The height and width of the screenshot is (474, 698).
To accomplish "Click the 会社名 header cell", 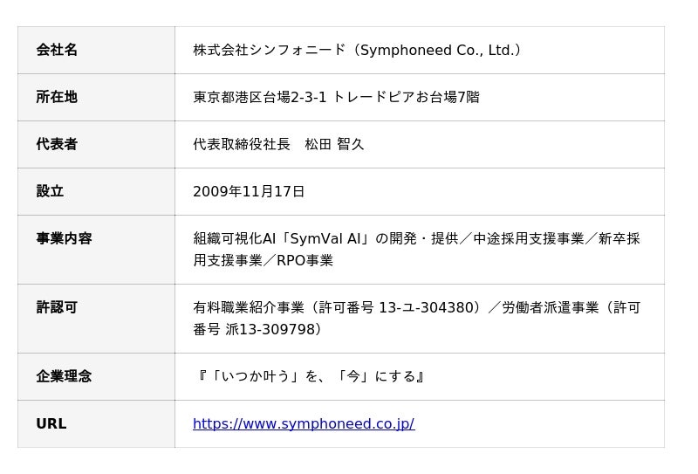I will 96,50.
